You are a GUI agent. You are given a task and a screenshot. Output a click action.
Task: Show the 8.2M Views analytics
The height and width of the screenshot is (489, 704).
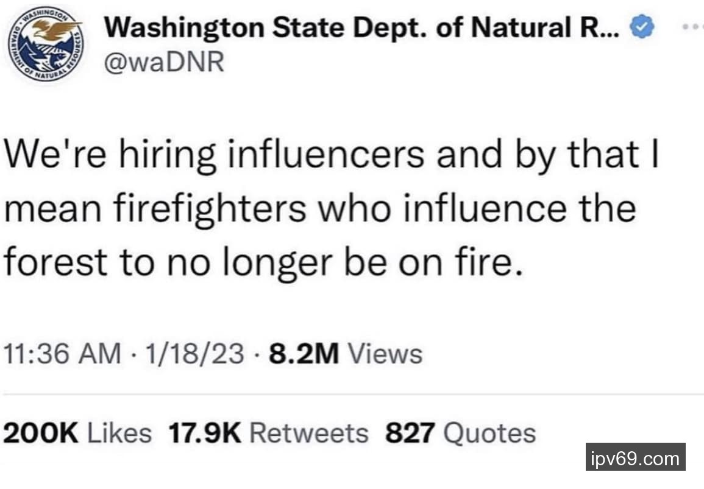pos(343,353)
